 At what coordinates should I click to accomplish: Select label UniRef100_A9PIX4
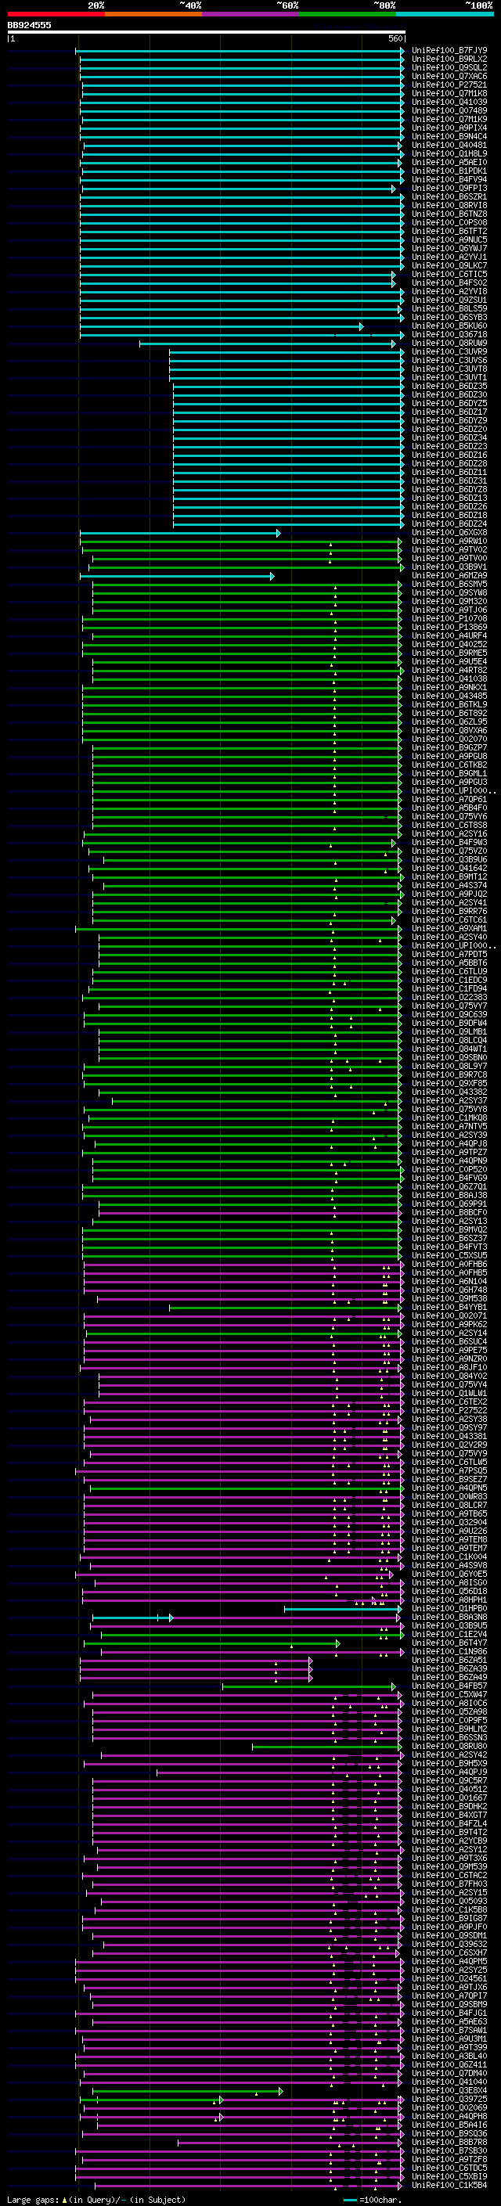[x=449, y=128]
